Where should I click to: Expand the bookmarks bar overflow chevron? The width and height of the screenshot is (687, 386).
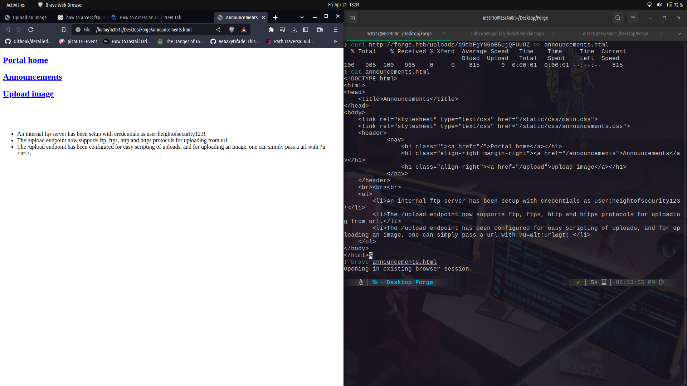click(335, 41)
